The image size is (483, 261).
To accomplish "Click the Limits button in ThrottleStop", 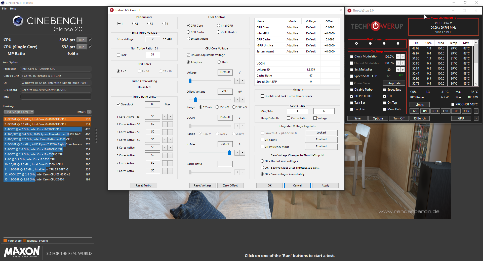I will pyautogui.click(x=420, y=105).
